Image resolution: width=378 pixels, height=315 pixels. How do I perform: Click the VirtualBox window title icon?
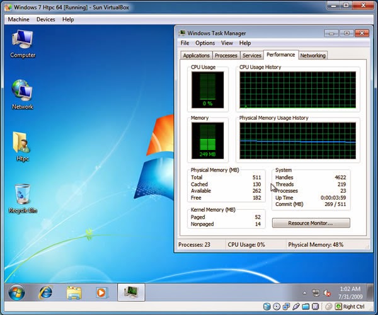coord(8,7)
